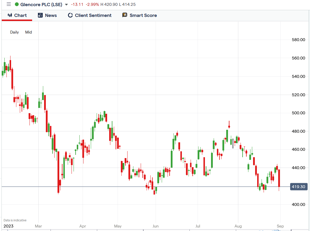
Task: Click the 440.00 price axis label
Action: point(298,168)
